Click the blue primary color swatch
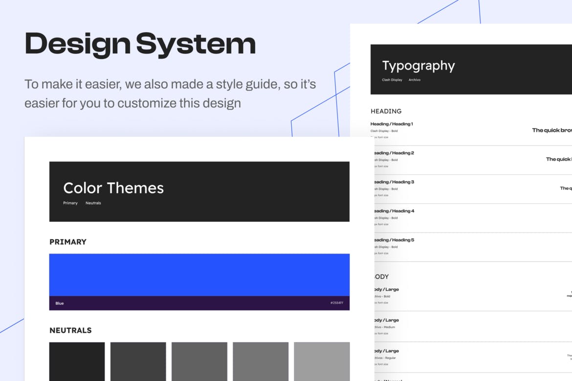This screenshot has width=572, height=381. [199, 275]
